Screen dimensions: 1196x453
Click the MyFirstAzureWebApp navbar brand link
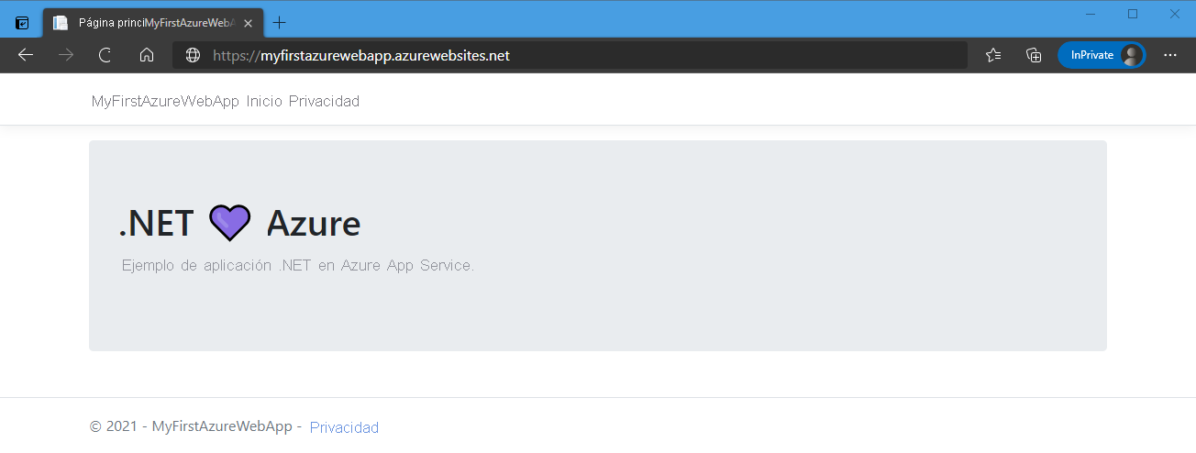[x=165, y=101]
